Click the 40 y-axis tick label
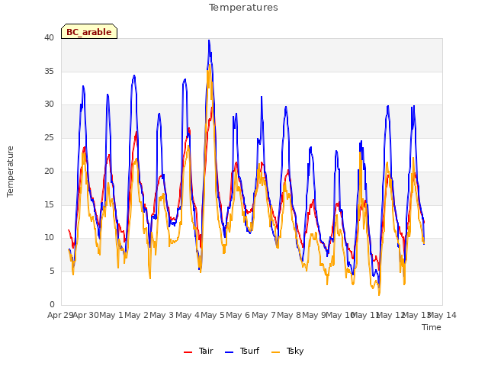Viewport: 488px width, 366px height. (49, 37)
